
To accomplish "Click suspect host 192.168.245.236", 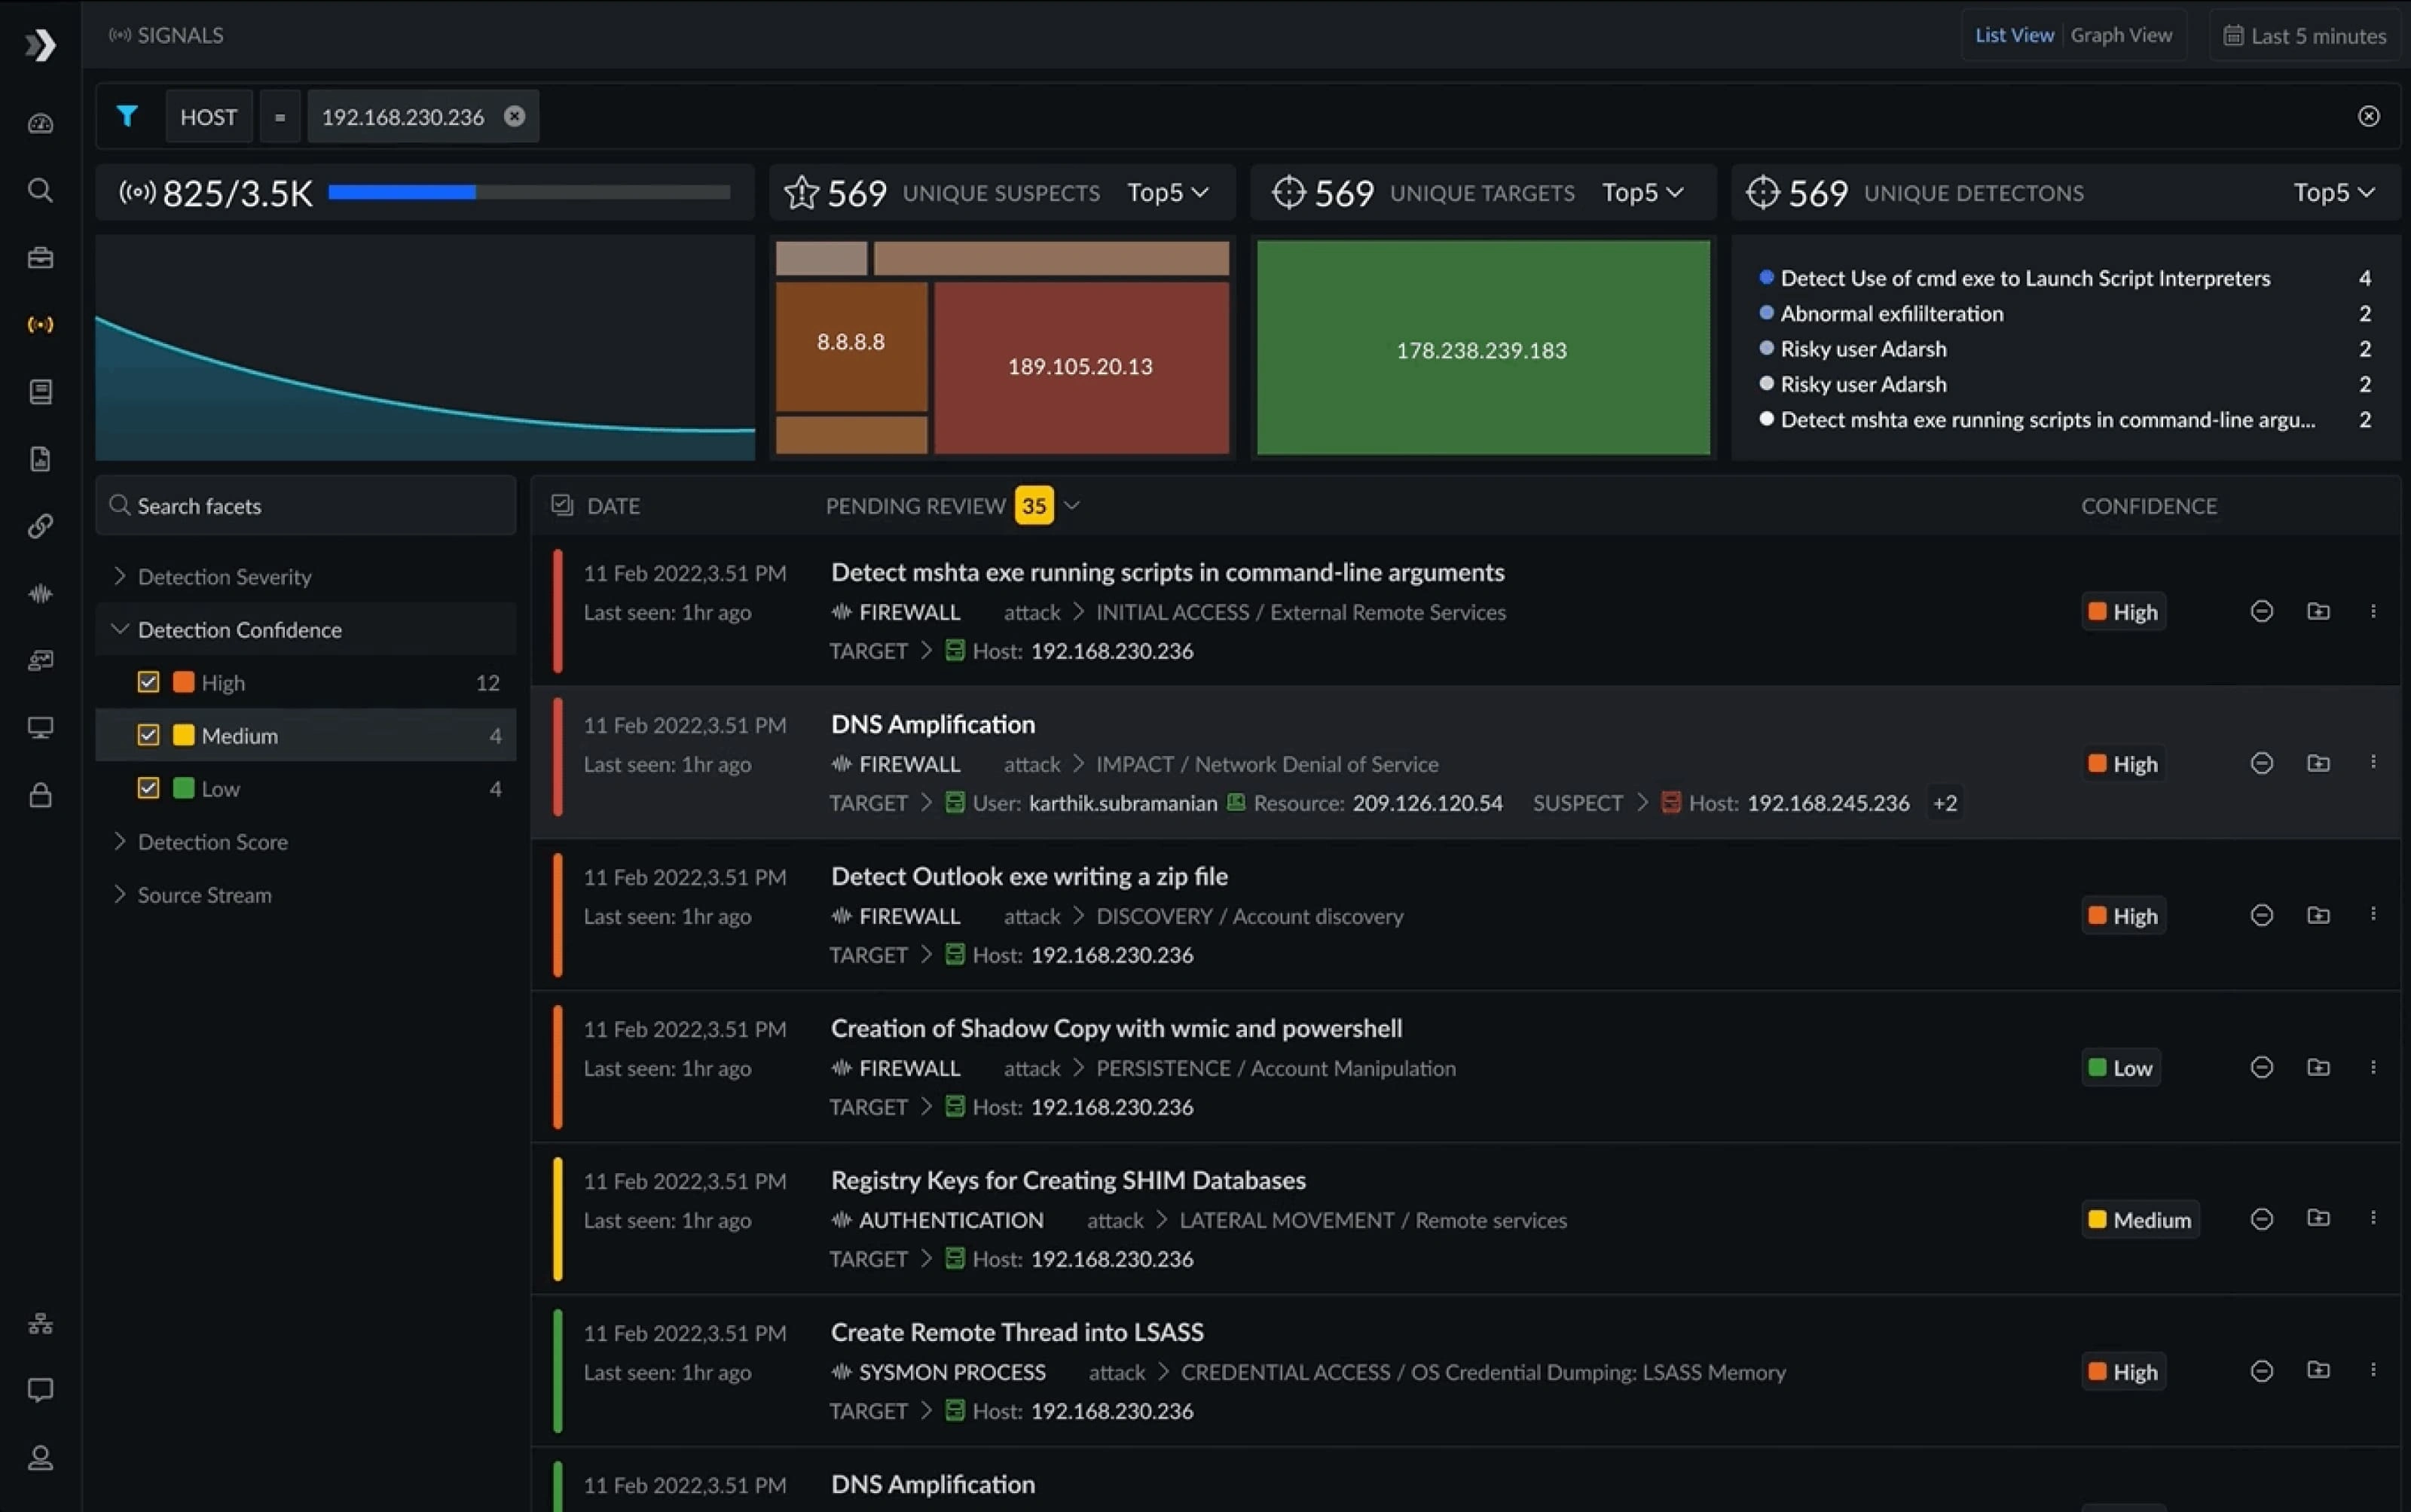I will (1828, 803).
